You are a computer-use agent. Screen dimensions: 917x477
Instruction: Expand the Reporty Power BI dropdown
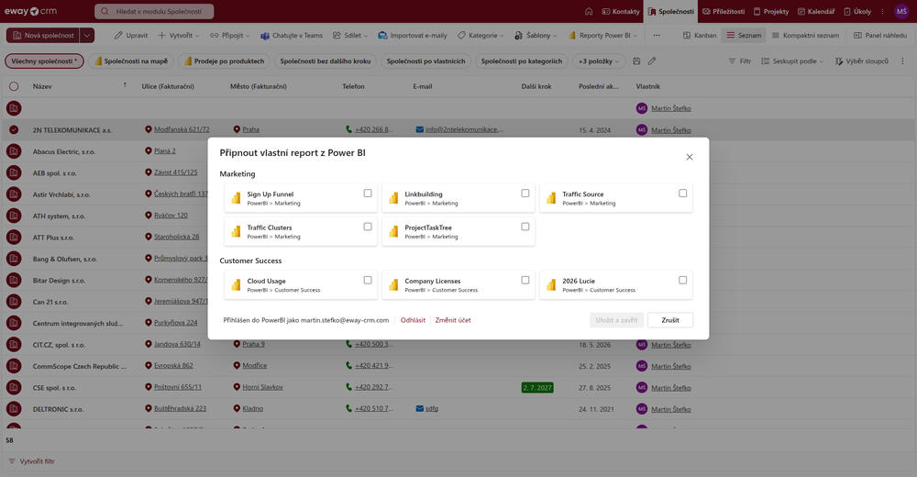pos(635,36)
